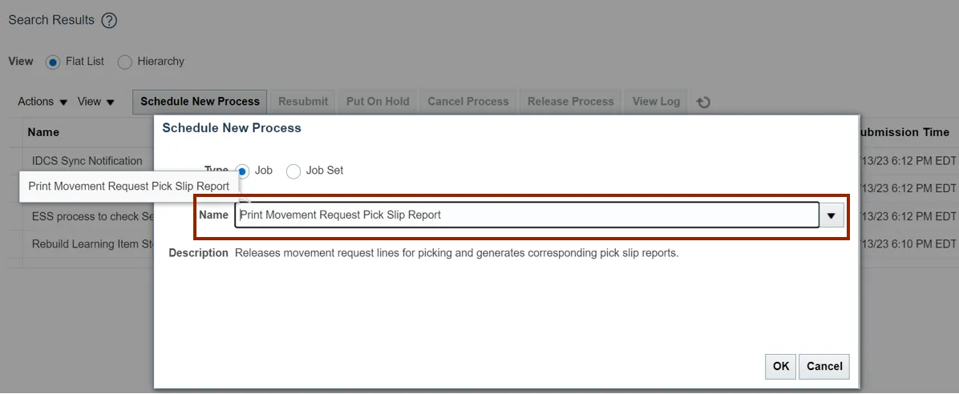Image resolution: width=959 pixels, height=394 pixels.
Task: Select the Flat List view radio button
Action: 54,62
